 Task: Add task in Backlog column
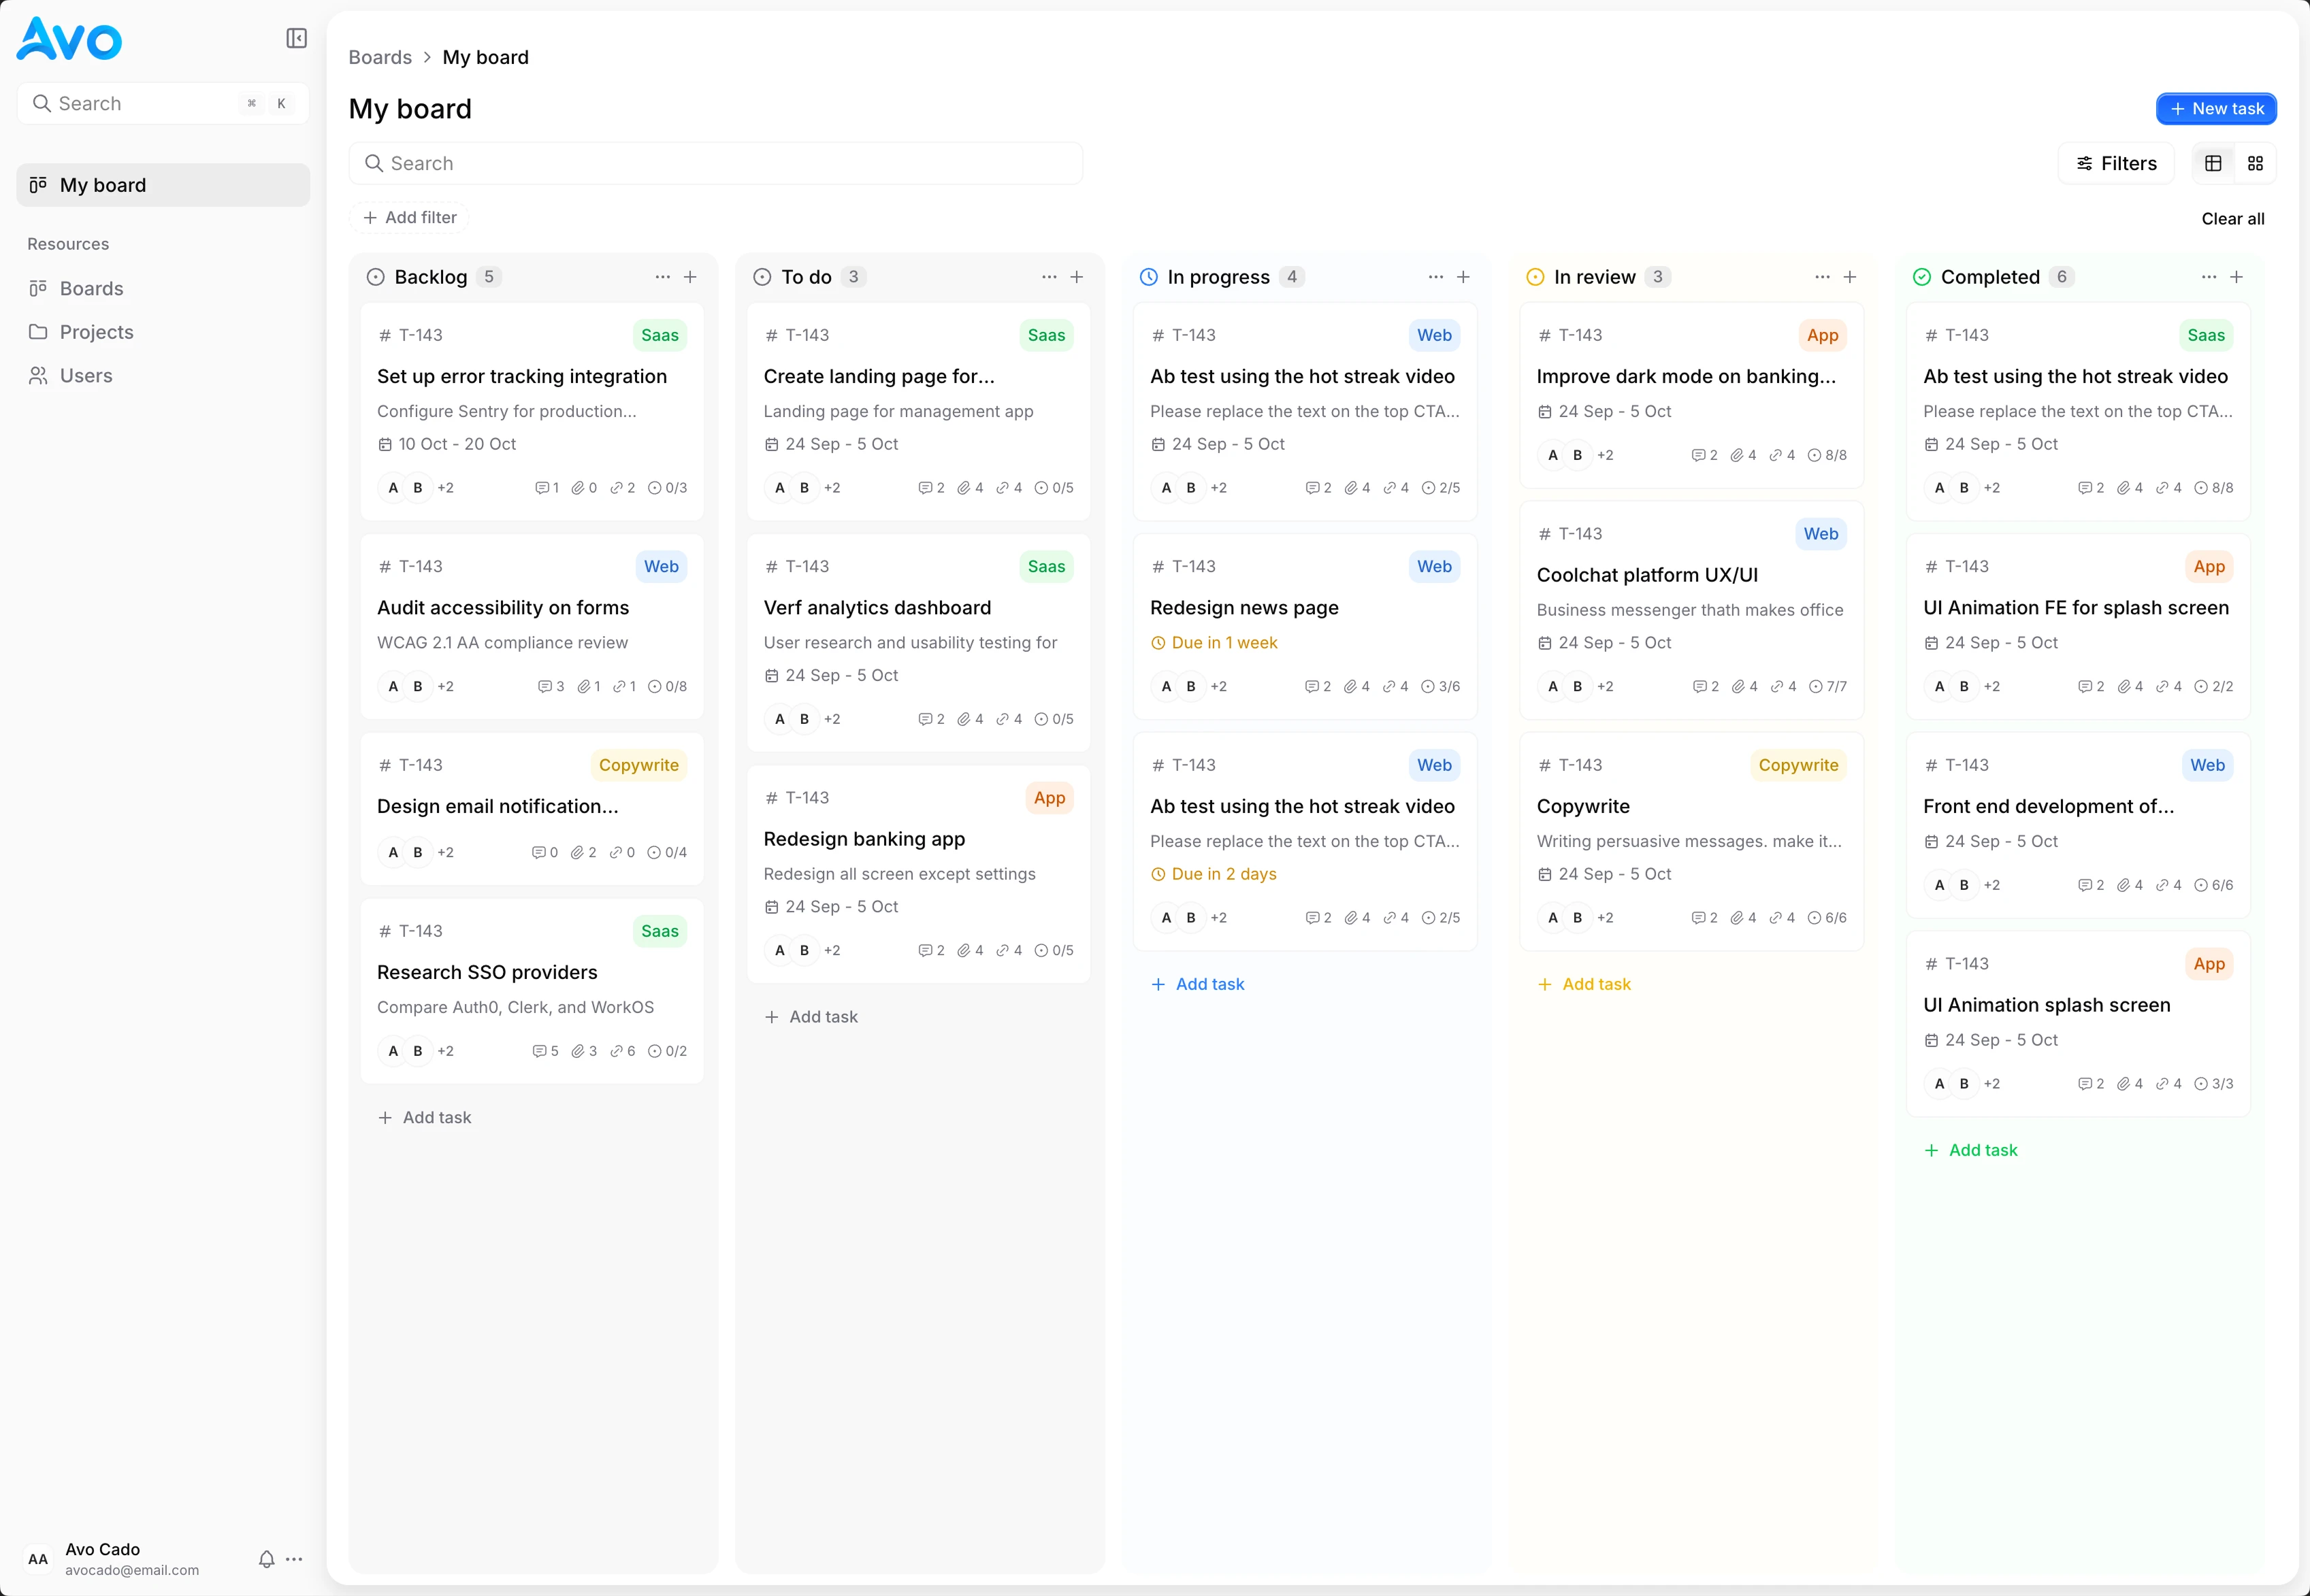[424, 1118]
